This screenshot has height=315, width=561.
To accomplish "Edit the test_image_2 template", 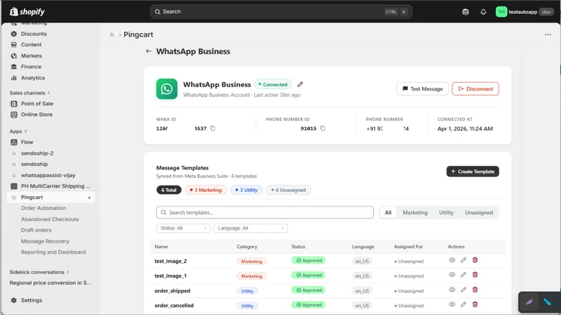I will [464, 260].
